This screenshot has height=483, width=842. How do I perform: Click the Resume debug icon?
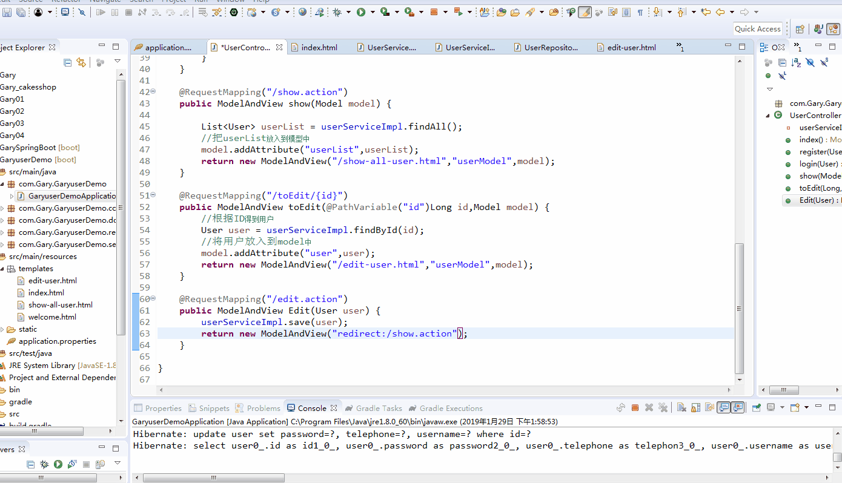click(101, 12)
